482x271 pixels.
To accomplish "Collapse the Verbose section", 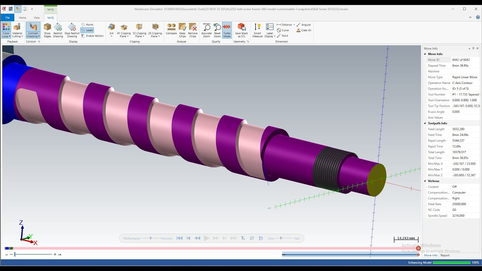I will tap(426, 181).
